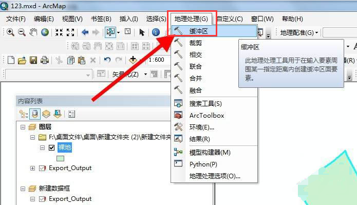
Task: Open ArcToolbox from menu
Action: tap(214, 116)
